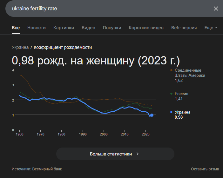Select the 'Все' results tab
223x178 pixels.
[16, 28]
